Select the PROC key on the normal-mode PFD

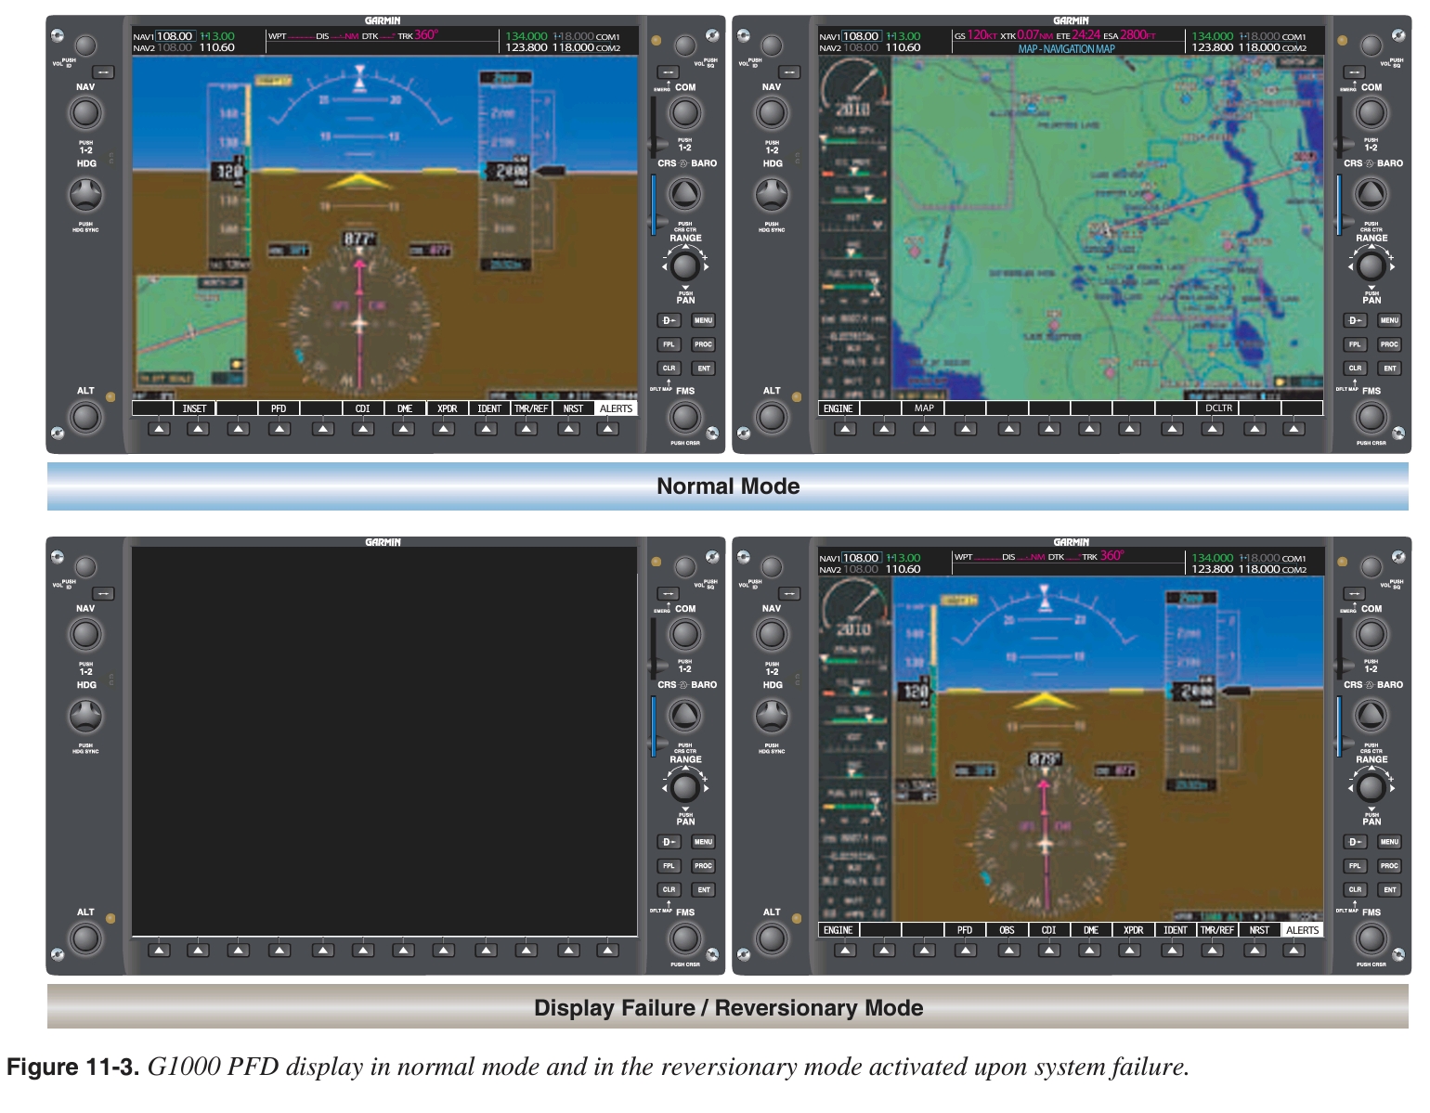[x=703, y=344]
